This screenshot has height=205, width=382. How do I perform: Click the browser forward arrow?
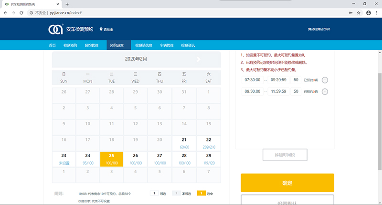pyautogui.click(x=13, y=13)
